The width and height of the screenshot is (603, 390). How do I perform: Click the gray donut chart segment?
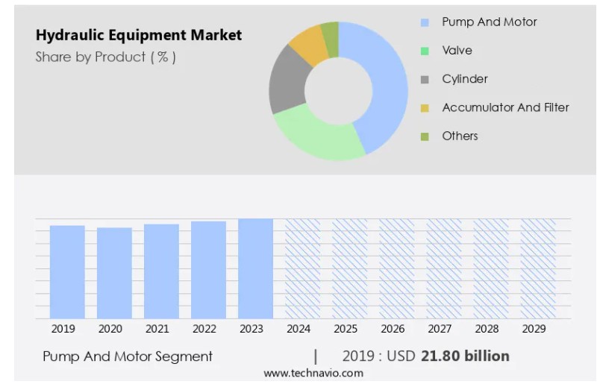click(289, 81)
